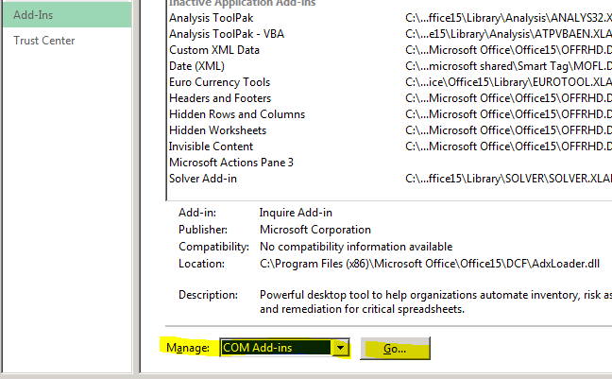Pick Euro Currency Tools from list
The width and height of the screenshot is (612, 379).
(219, 82)
